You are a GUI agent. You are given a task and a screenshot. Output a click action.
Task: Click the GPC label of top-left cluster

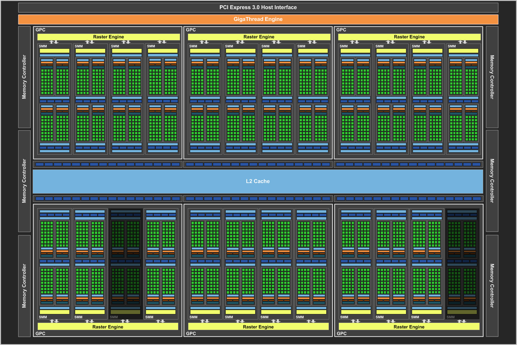40,30
